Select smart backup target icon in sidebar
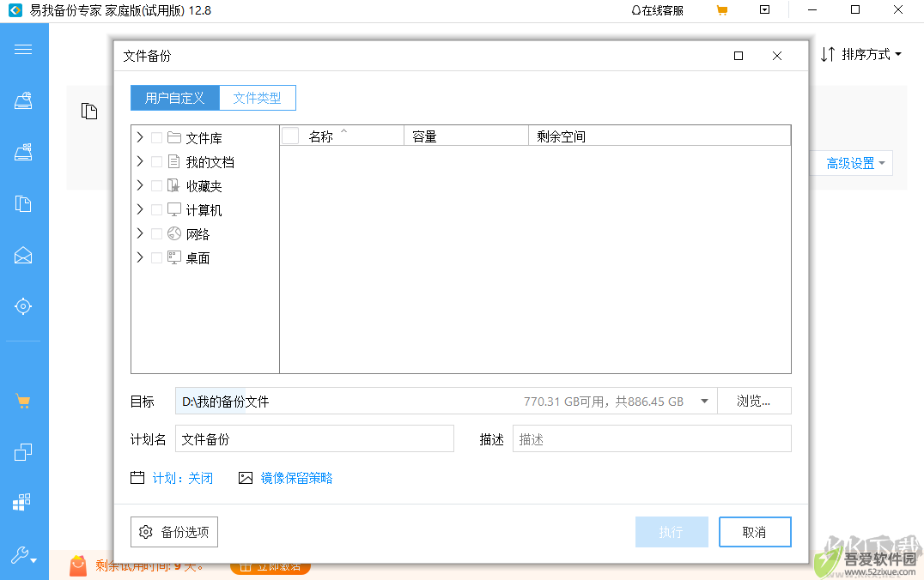 click(23, 306)
